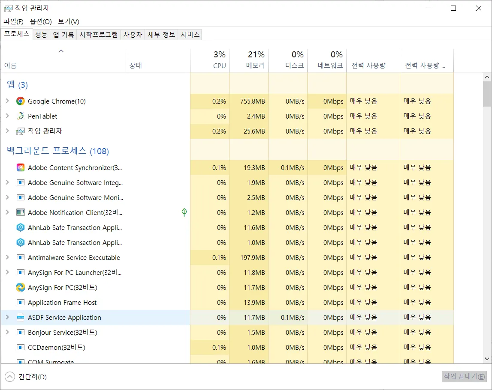Image resolution: width=492 pixels, height=390 pixels.
Task: Expand the 작업 관리자 process entry
Action: click(7, 131)
